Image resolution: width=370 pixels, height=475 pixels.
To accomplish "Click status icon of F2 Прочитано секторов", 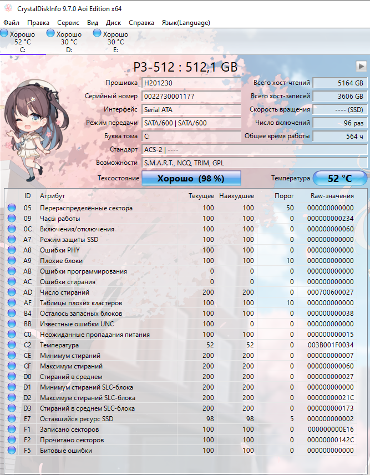I will click(x=12, y=440).
